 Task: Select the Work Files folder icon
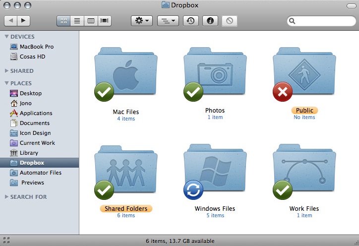[x=304, y=168]
